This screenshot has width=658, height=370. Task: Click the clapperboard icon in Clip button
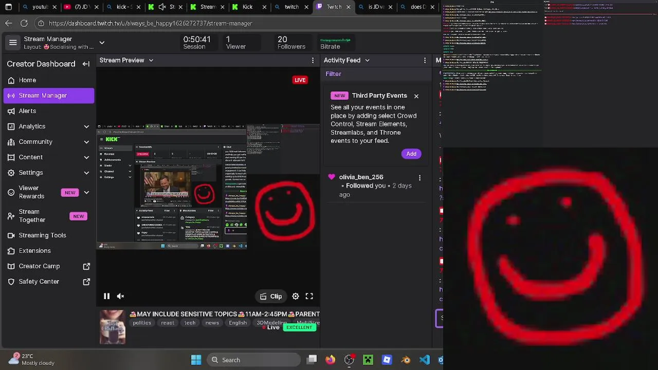pyautogui.click(x=263, y=296)
